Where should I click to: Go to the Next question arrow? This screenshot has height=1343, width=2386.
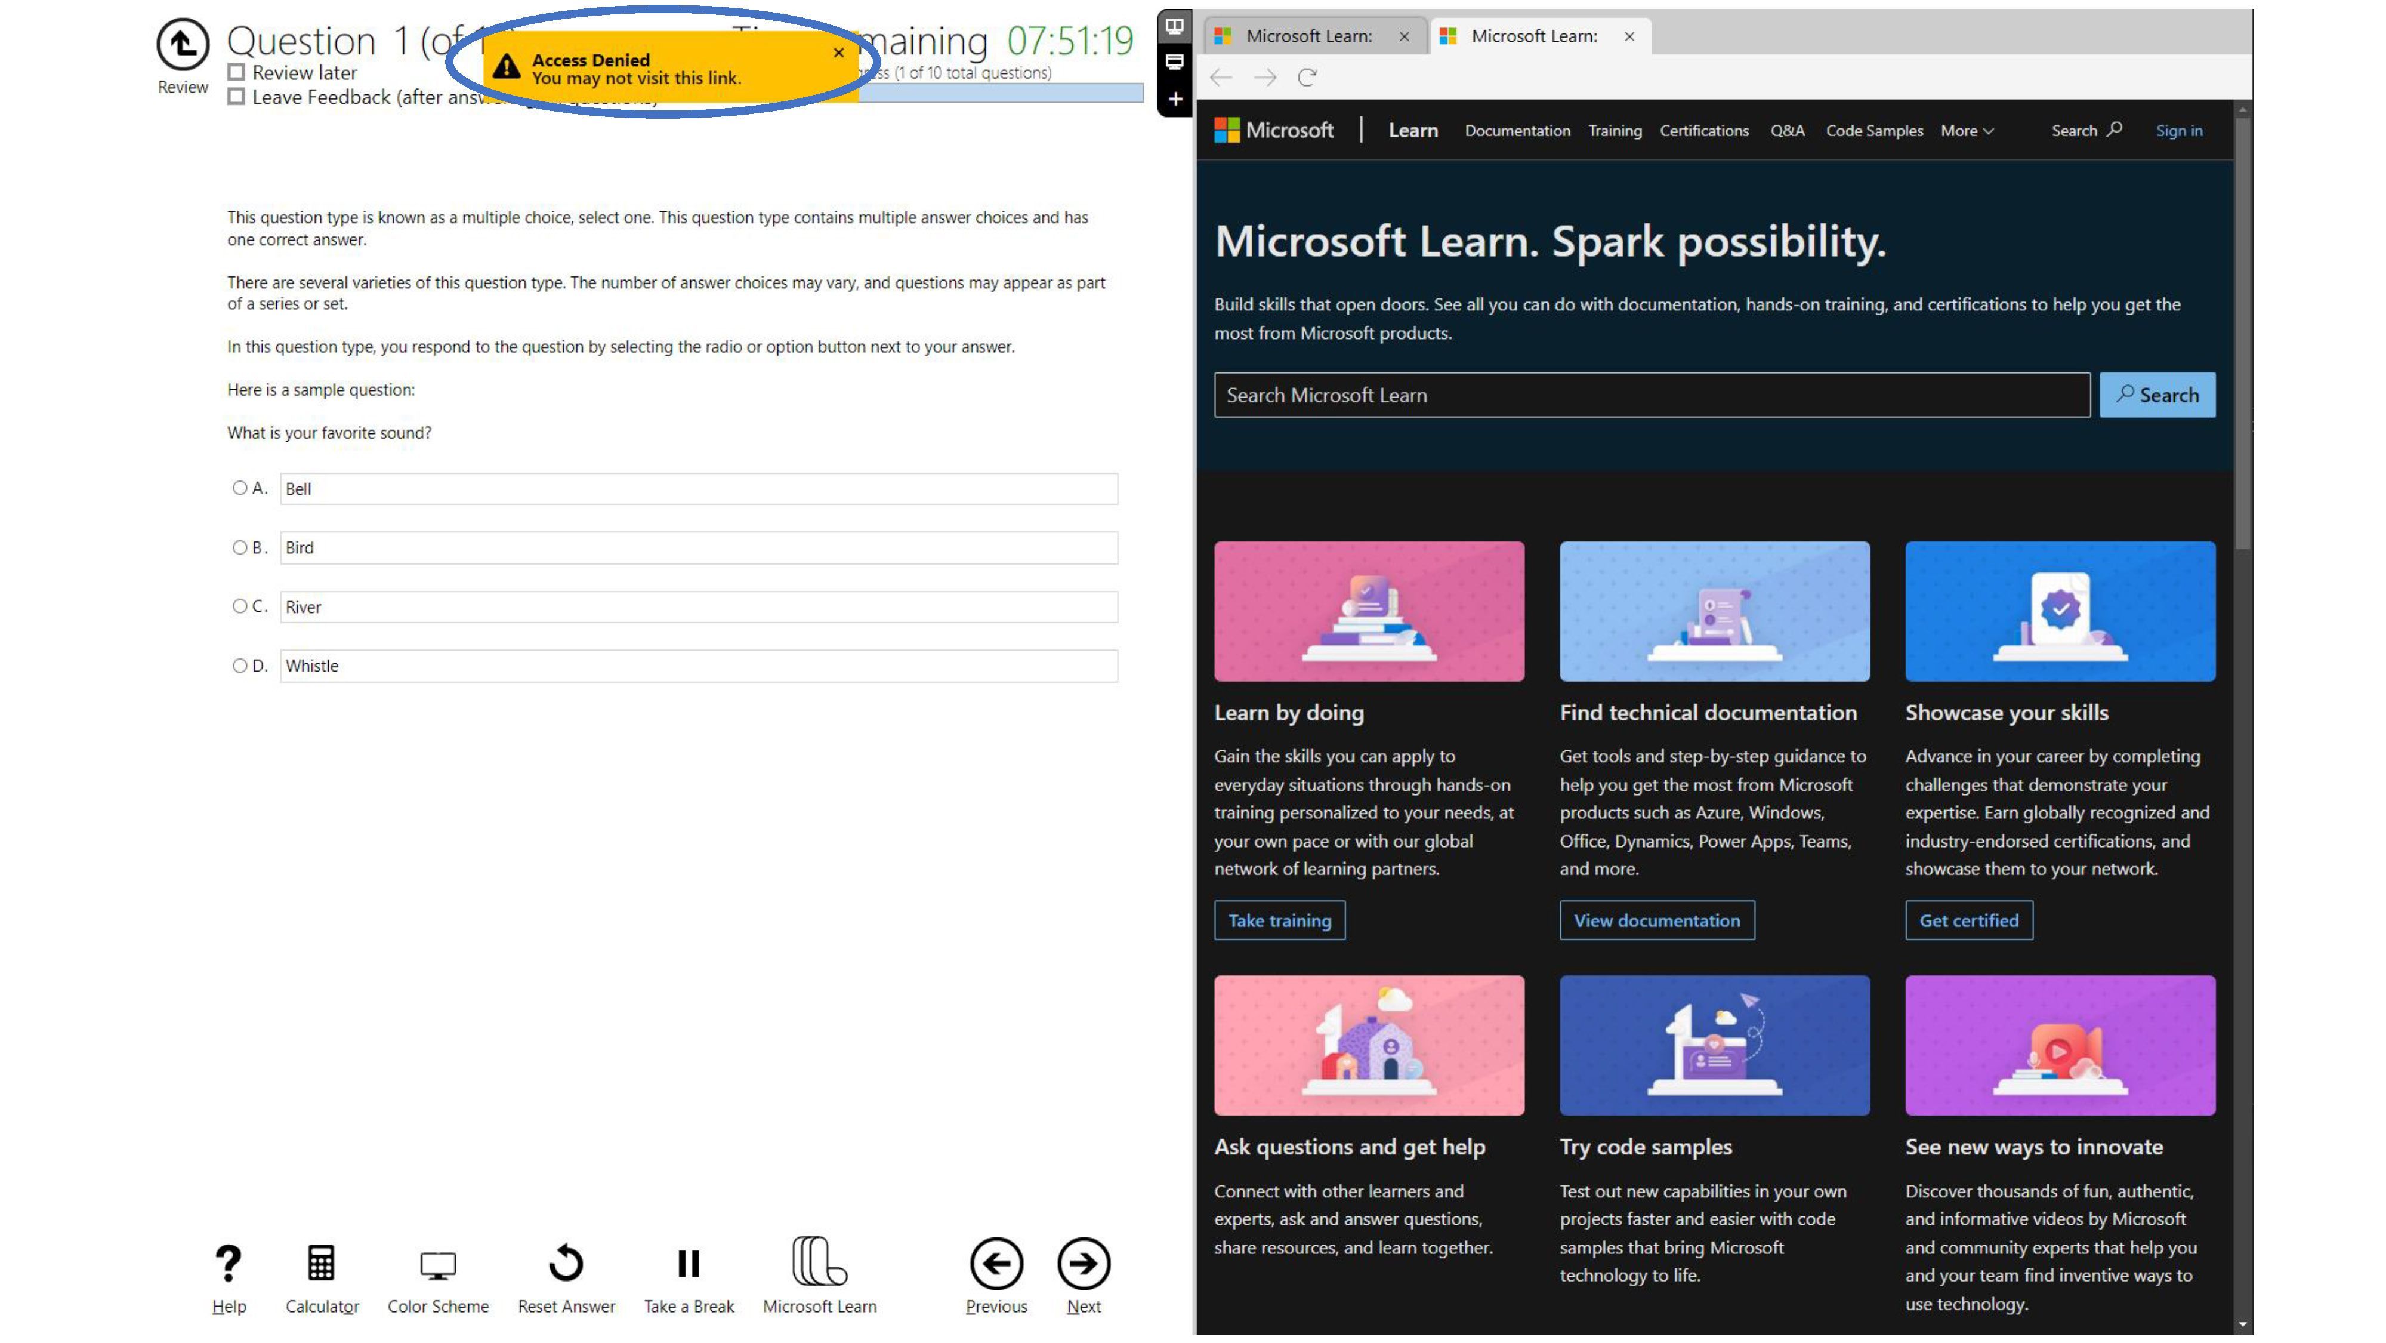tap(1083, 1263)
